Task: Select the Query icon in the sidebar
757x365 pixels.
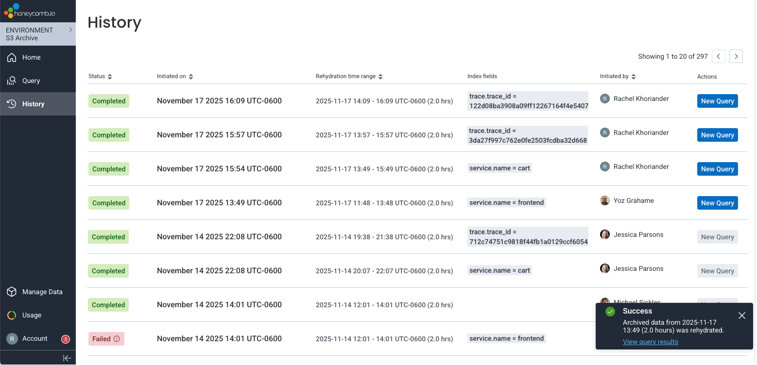Action: [12, 81]
